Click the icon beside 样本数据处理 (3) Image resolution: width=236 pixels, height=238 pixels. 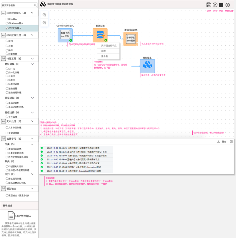3,35
